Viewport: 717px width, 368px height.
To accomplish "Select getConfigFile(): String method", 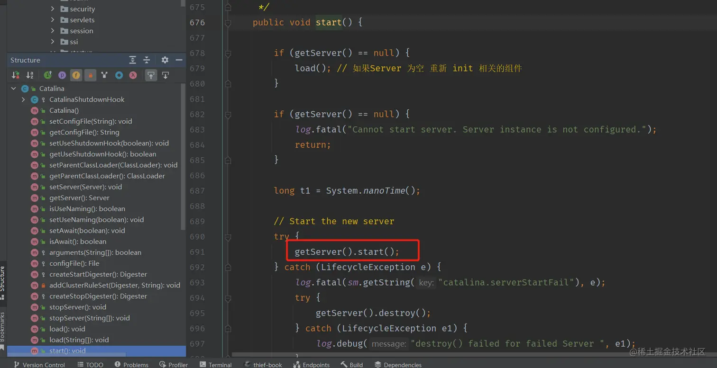I will tap(84, 132).
